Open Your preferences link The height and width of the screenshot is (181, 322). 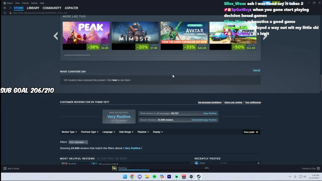click(253, 102)
